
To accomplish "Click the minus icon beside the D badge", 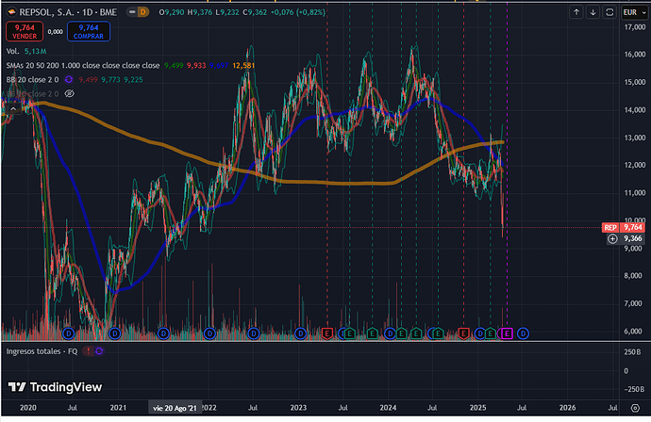I will [x=132, y=12].
